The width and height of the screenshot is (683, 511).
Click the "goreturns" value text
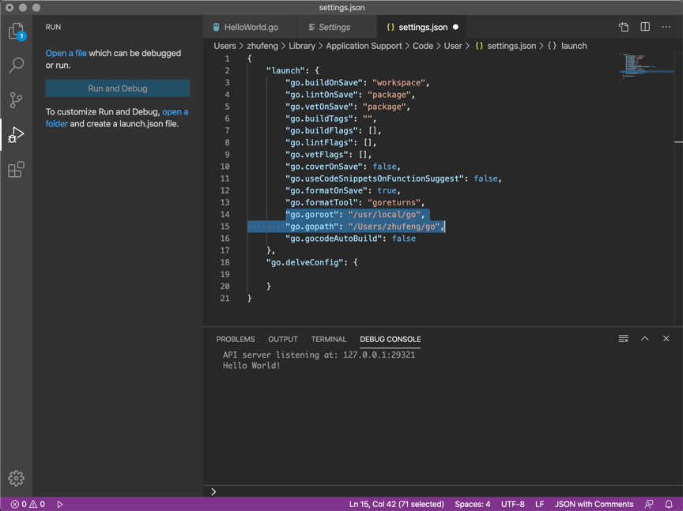(x=394, y=202)
